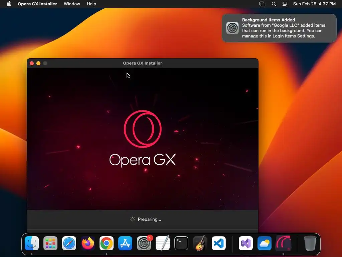Click the System Settings icon in the notification
342x257 pixels.
[x=232, y=28]
